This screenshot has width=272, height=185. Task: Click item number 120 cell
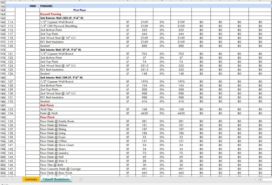(x=10, y=46)
